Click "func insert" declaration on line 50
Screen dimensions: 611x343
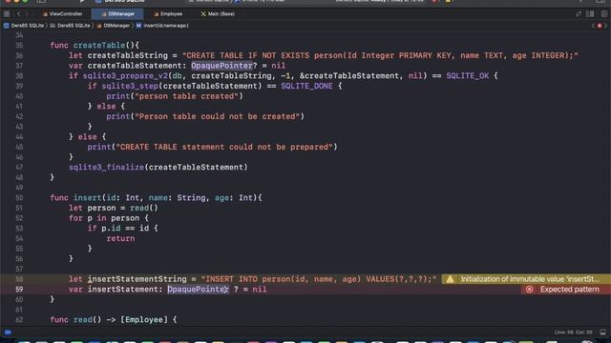[75, 198]
